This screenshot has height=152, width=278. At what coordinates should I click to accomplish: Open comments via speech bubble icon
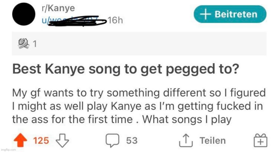point(112,140)
